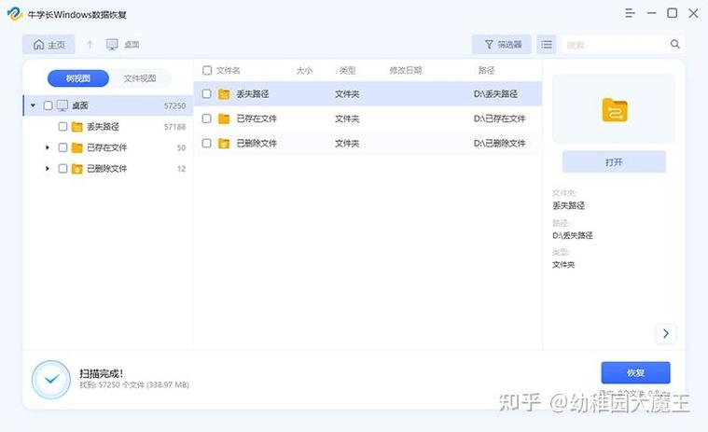
Task: Click the search magnifier icon
Action: 675,44
